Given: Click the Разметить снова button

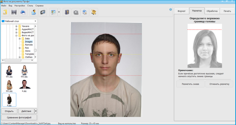Looking at the screenshot, I should [190, 84].
